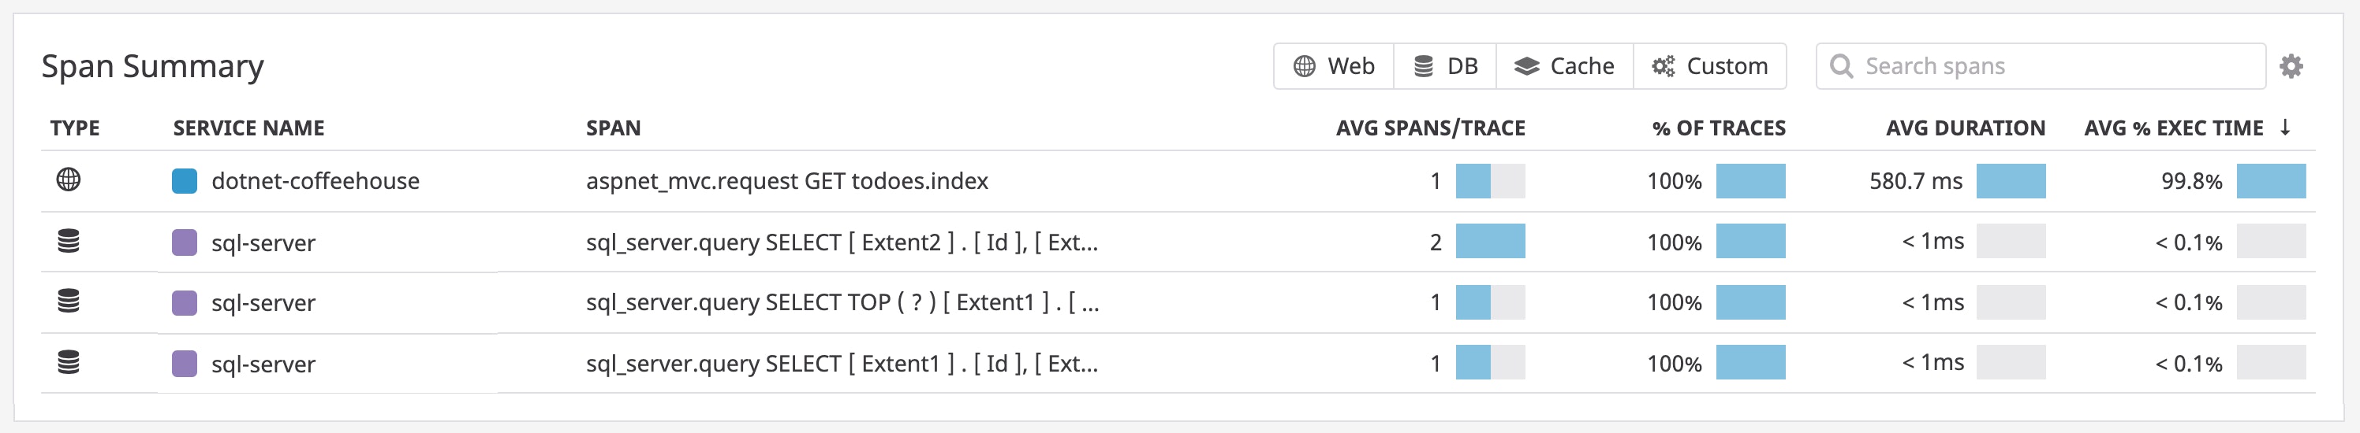2360x433 pixels.
Task: Open the SELECT TOP sql_server.query span
Action: pos(842,302)
